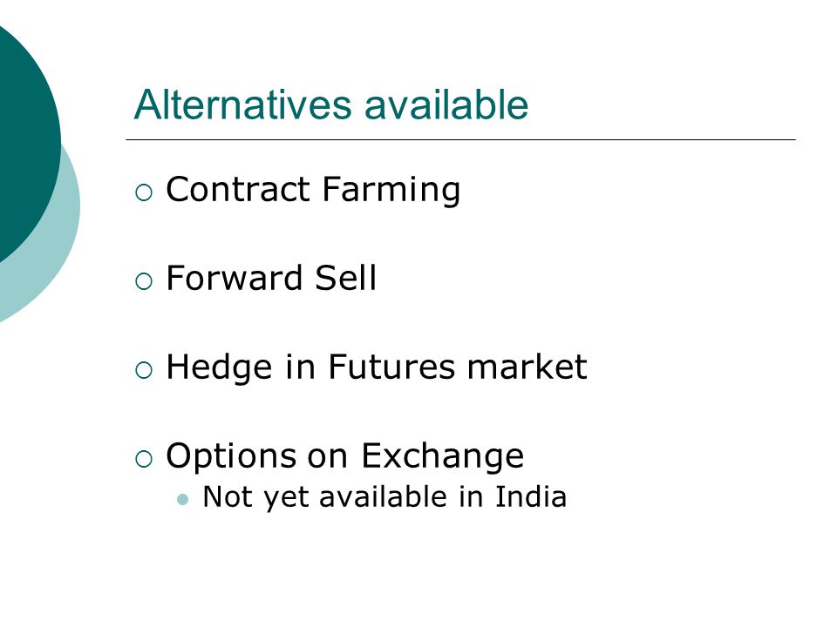Select the 'Contract Farming' bullet text

[x=313, y=190]
